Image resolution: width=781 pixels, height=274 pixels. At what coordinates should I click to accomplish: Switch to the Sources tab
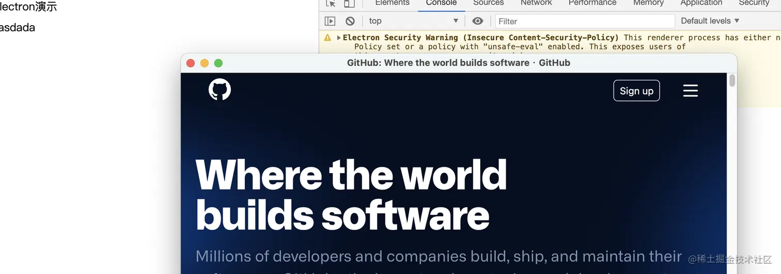point(488,3)
